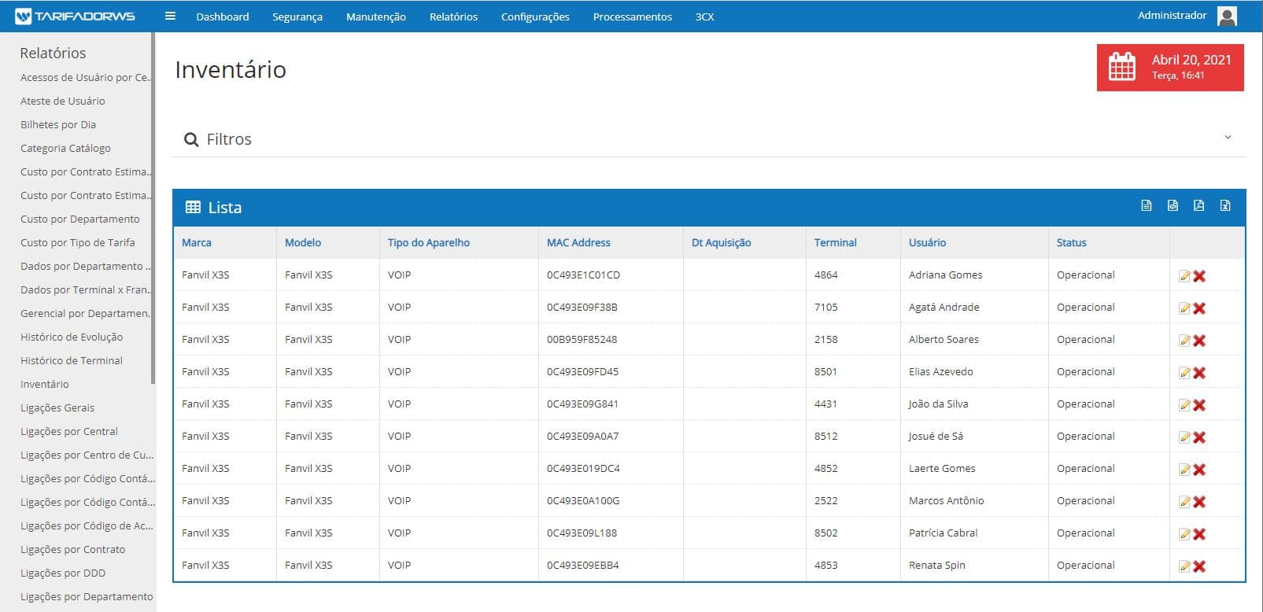Click the red calendar date widget

[x=1169, y=68]
